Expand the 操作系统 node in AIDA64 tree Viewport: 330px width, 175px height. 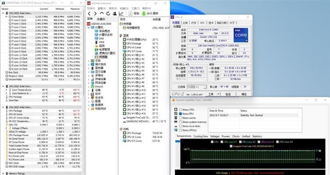89,64
